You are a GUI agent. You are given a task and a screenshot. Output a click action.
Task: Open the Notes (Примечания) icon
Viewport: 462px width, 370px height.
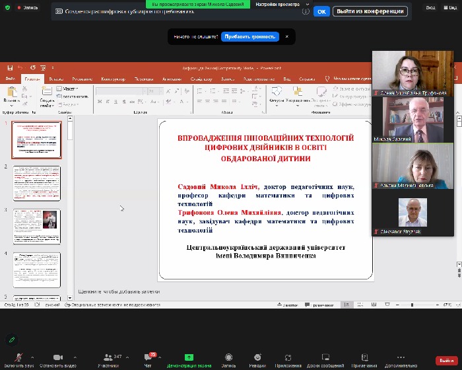click(x=364, y=357)
